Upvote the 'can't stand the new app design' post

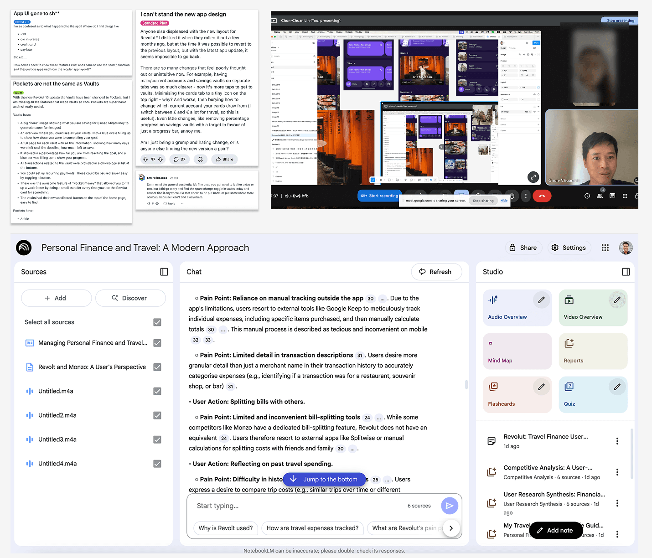click(145, 159)
